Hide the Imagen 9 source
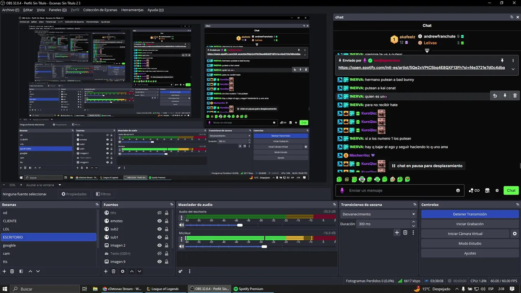 pyautogui.click(x=160, y=262)
